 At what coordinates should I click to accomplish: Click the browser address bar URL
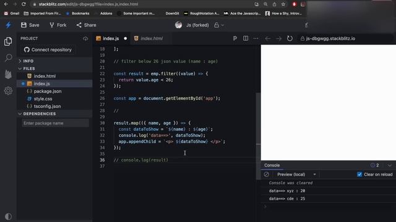point(88,4)
